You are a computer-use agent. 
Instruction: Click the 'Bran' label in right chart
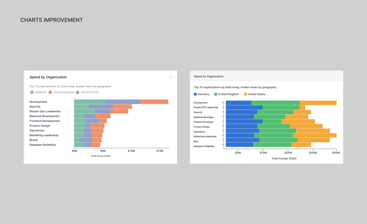coord(196,141)
